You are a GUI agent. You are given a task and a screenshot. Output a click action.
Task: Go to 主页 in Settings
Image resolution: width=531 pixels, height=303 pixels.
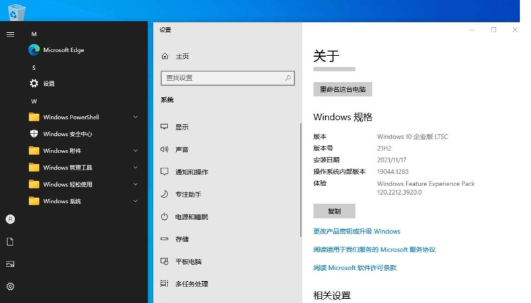click(x=182, y=57)
